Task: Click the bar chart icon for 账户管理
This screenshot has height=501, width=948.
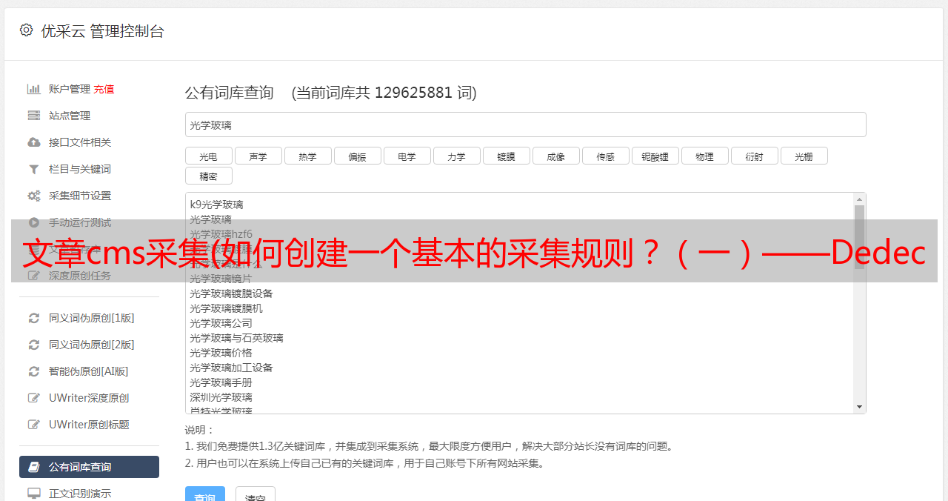Action: click(34, 89)
